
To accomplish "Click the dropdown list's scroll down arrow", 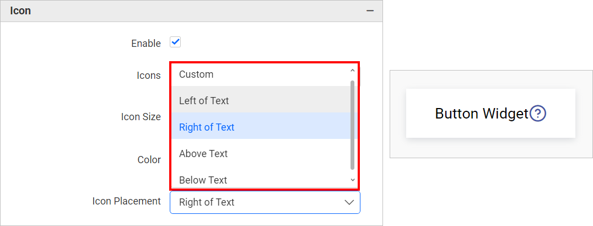I will [353, 180].
